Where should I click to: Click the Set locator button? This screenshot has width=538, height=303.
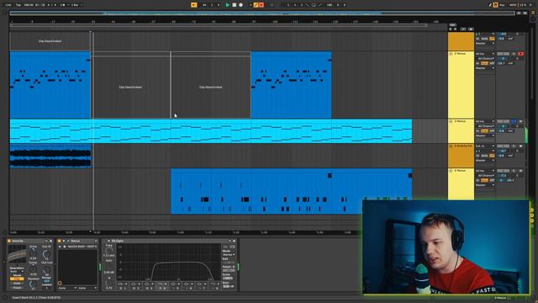coord(453,25)
